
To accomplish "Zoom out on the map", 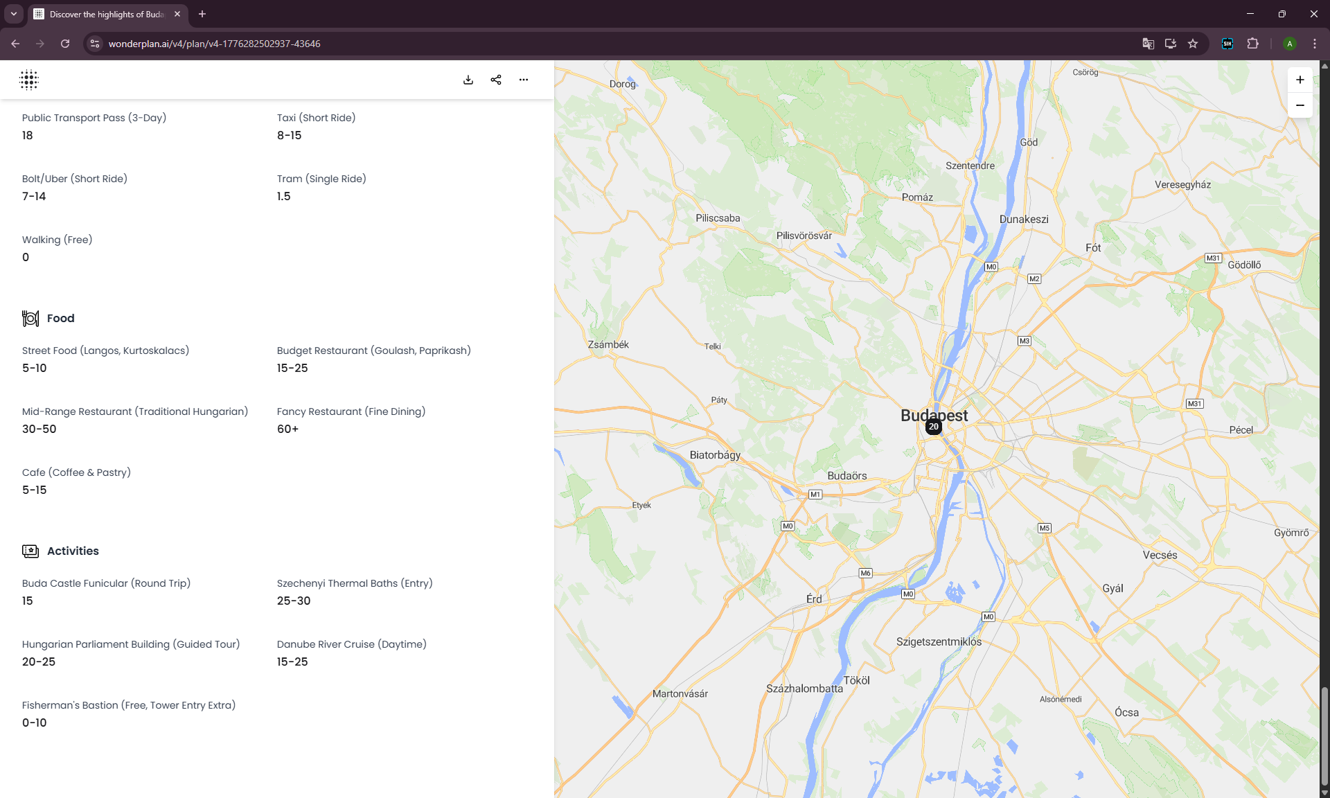I will [x=1300, y=105].
